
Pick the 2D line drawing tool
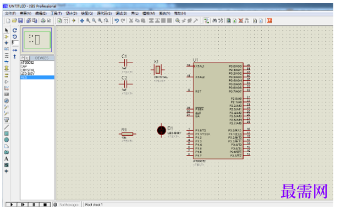coord(7,127)
